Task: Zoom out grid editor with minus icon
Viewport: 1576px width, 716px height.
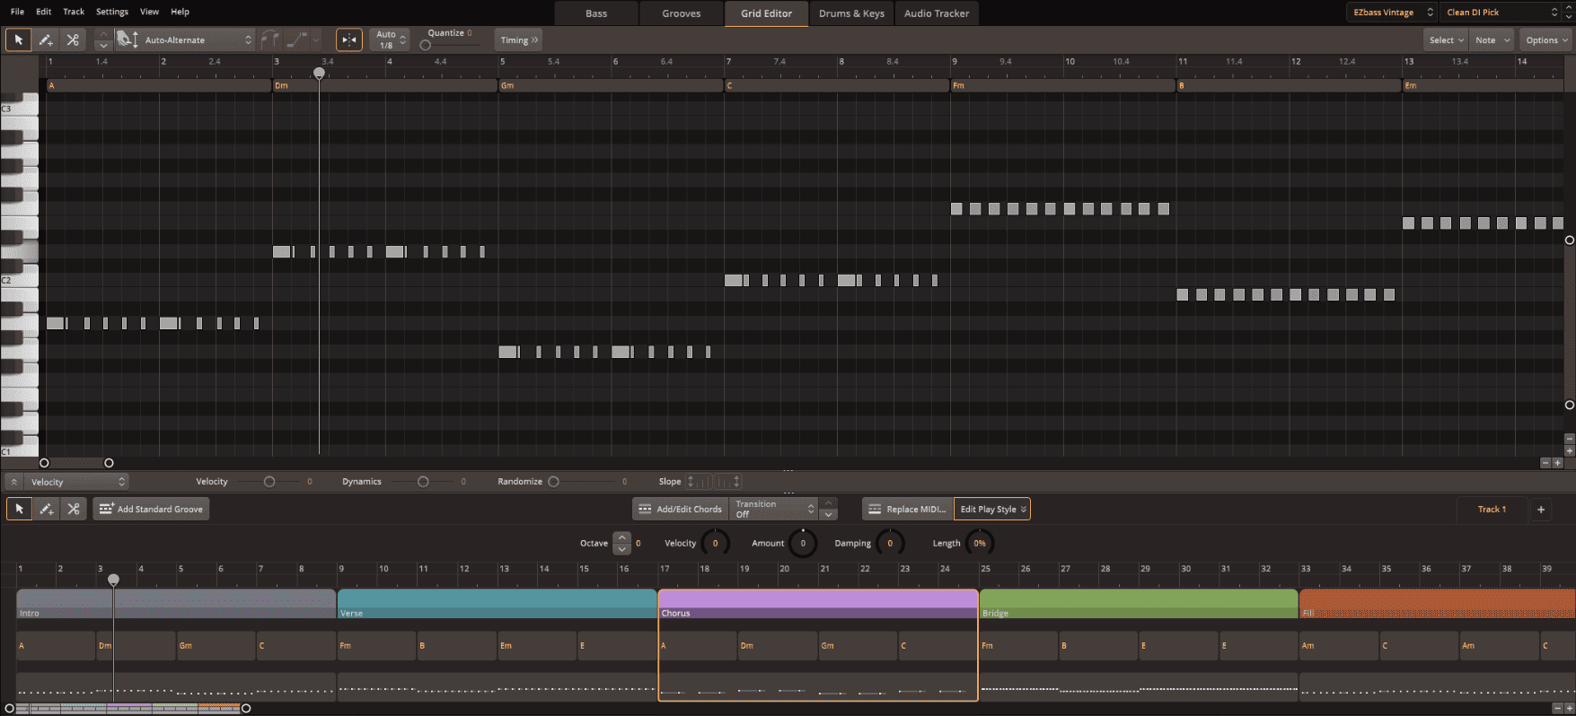Action: click(1545, 463)
